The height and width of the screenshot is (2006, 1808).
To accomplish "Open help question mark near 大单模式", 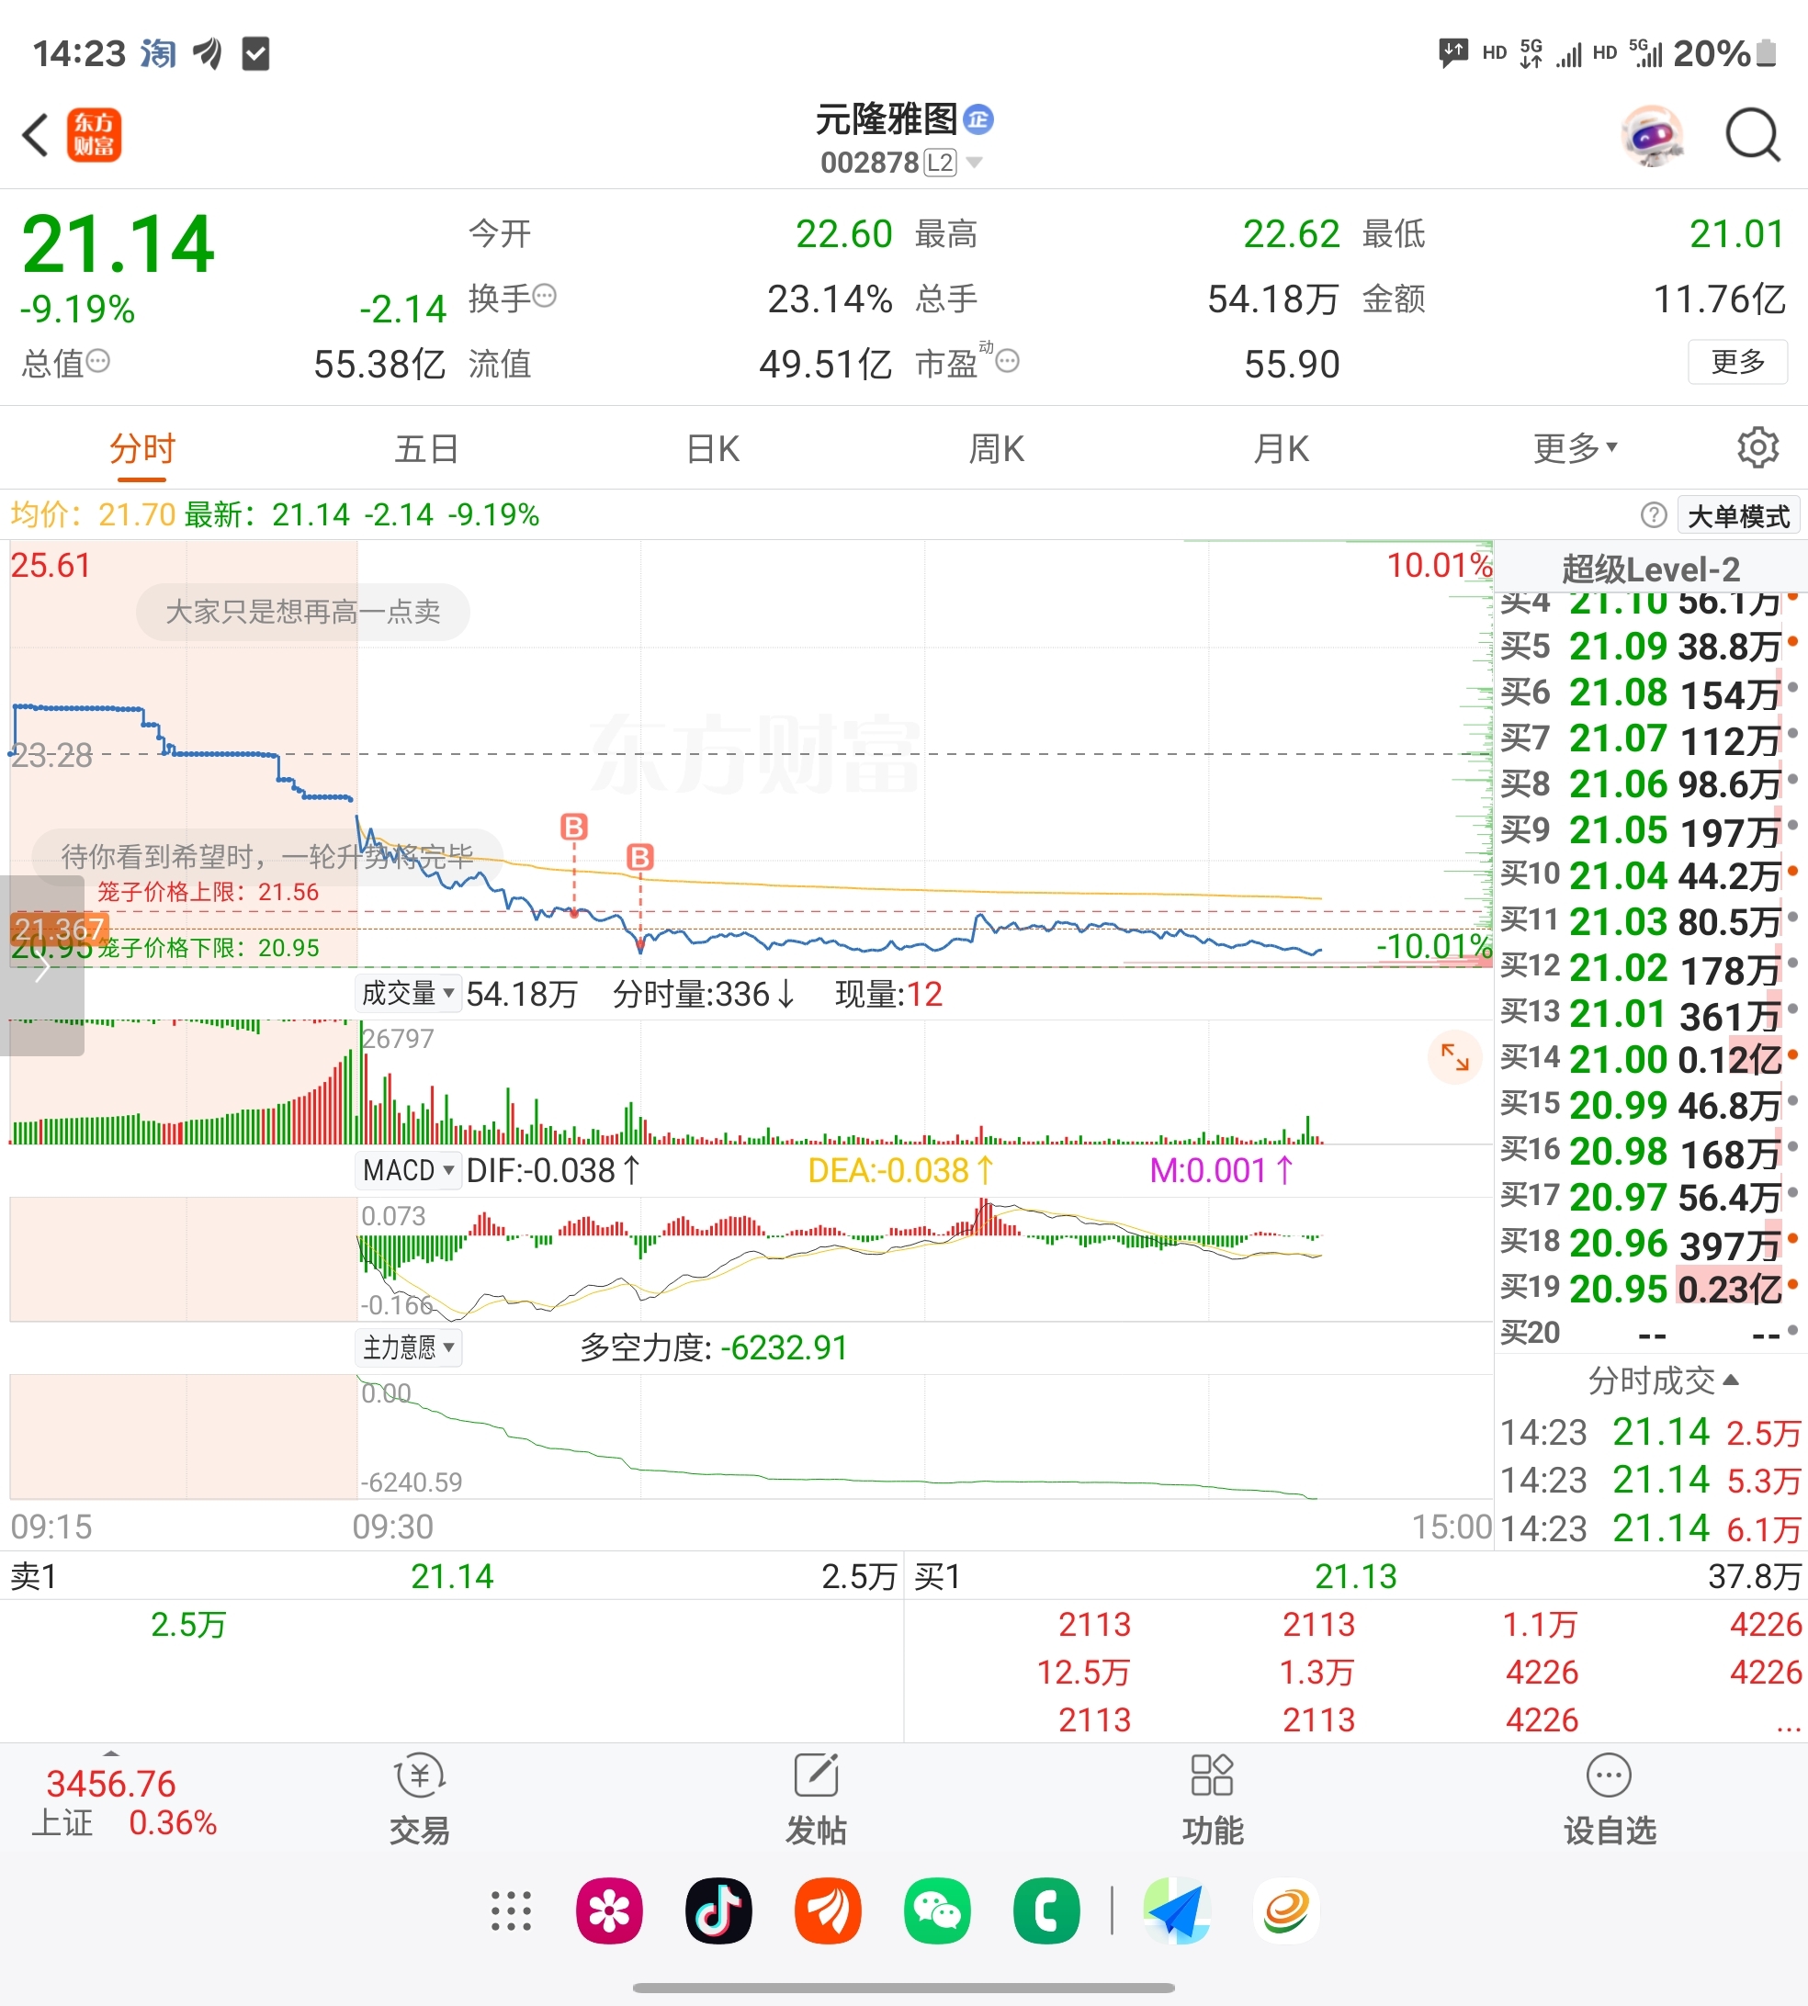I will [x=1653, y=515].
